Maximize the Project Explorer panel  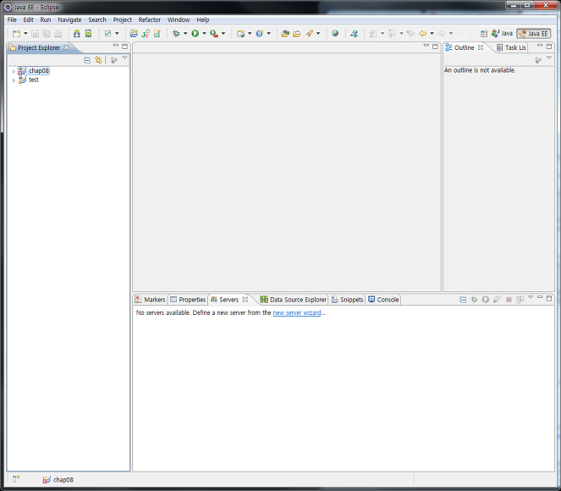pos(124,47)
